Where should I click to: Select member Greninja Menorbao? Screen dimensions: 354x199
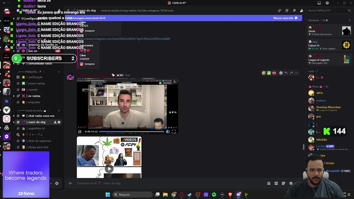(x=329, y=108)
